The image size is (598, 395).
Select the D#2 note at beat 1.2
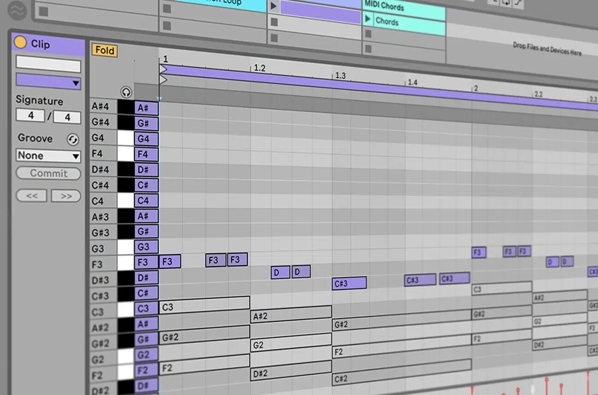pyautogui.click(x=291, y=371)
